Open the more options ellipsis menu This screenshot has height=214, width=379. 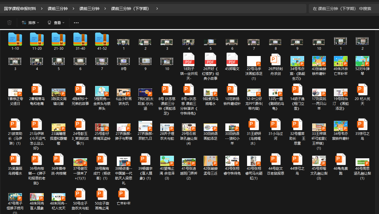(76, 23)
